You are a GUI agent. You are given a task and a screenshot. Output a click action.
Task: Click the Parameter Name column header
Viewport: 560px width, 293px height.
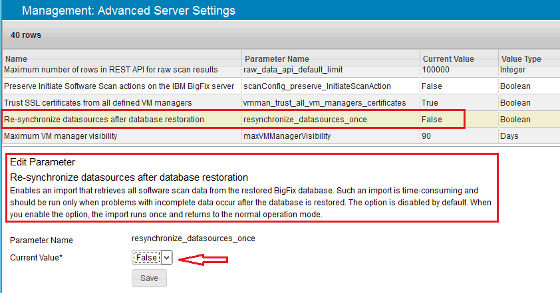(x=276, y=58)
